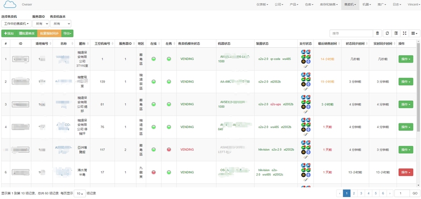Go to the previous page arrow
Screen dimensions: 421x199
click(x=339, y=193)
